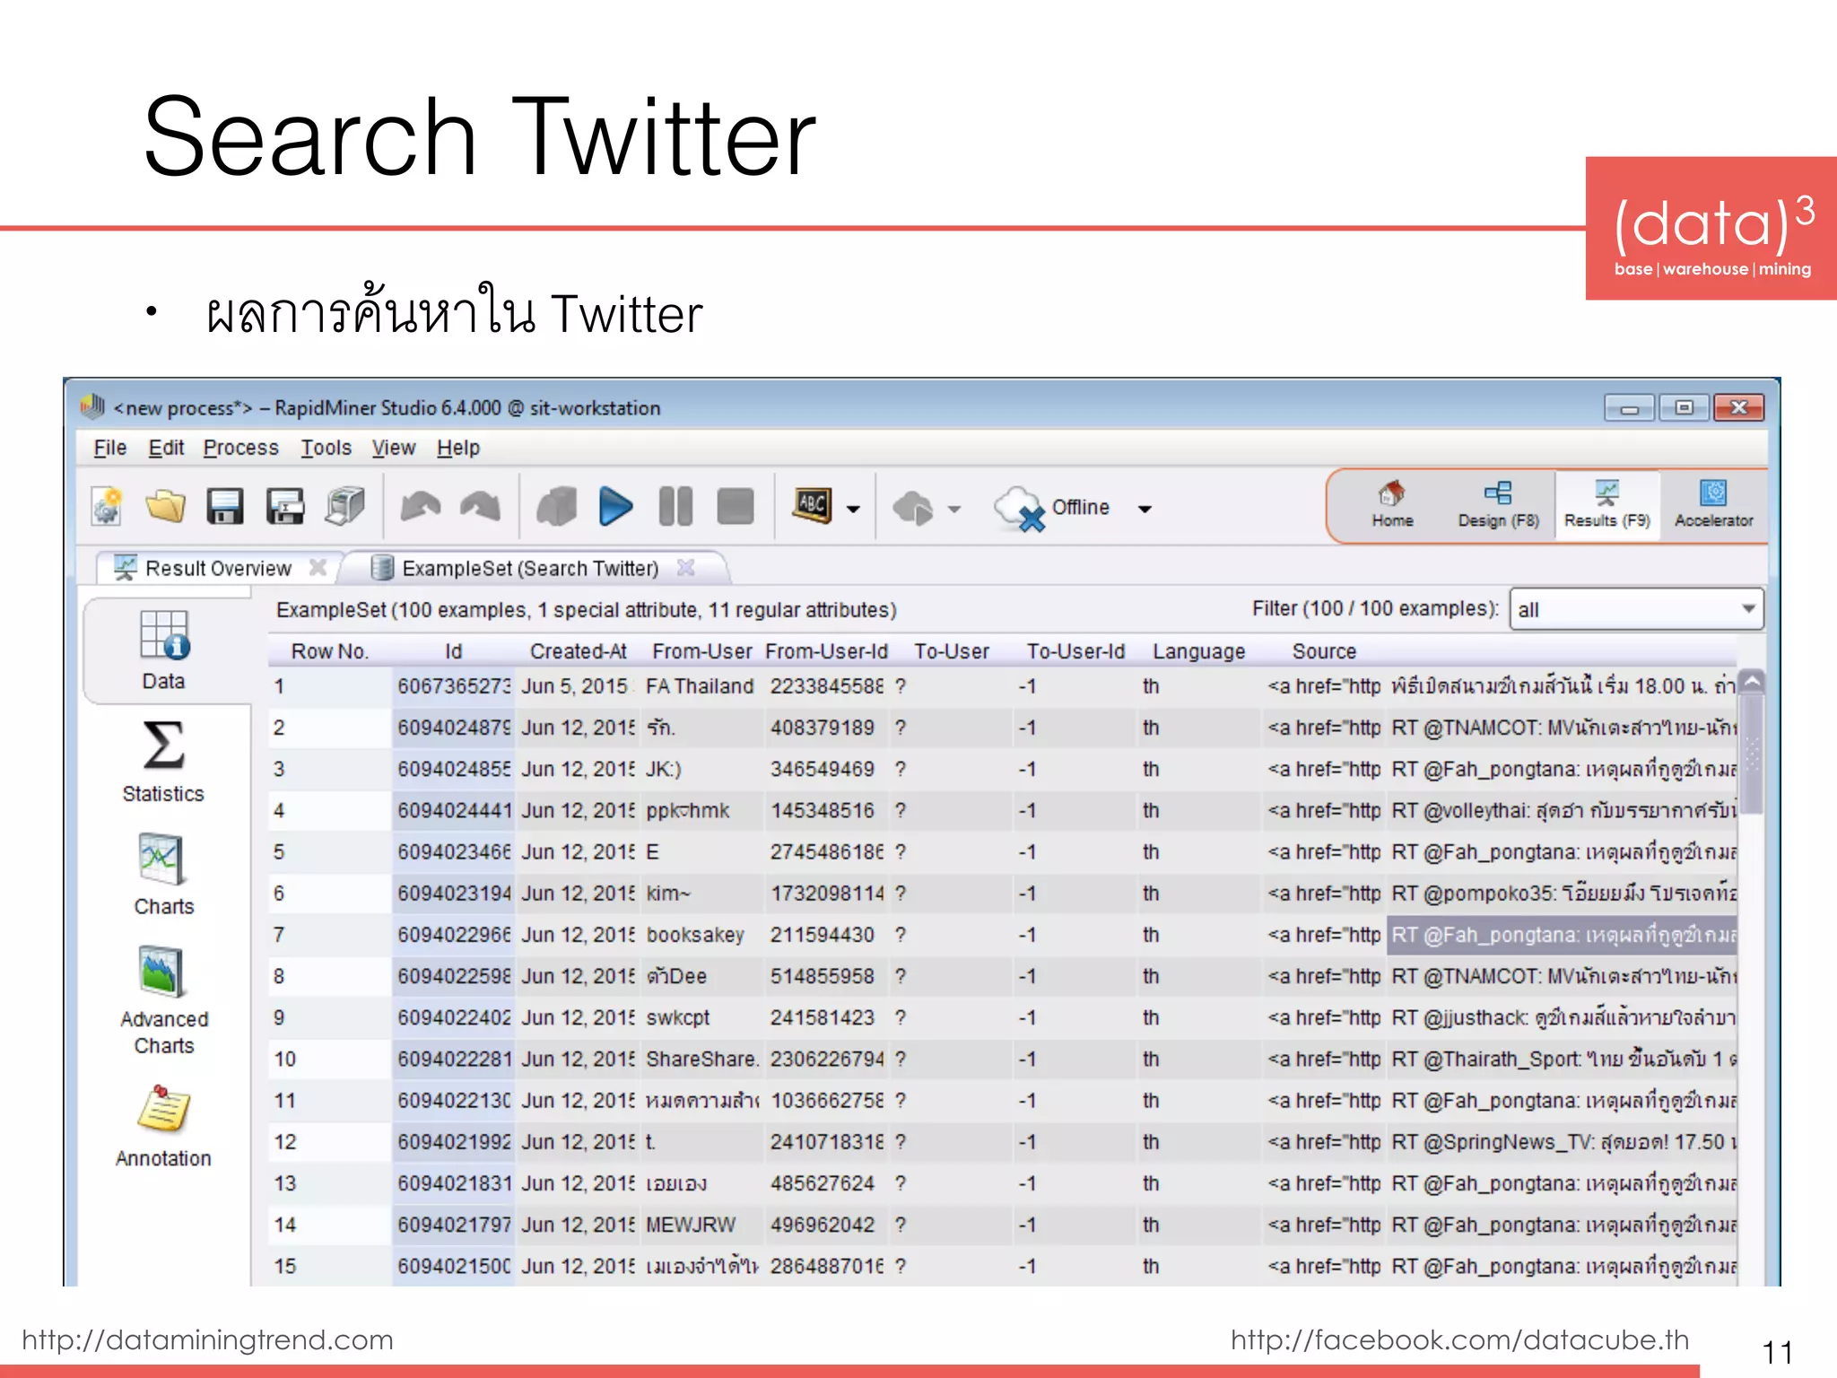The width and height of the screenshot is (1837, 1378).
Task: Open the Statistics view
Action: pos(163,762)
